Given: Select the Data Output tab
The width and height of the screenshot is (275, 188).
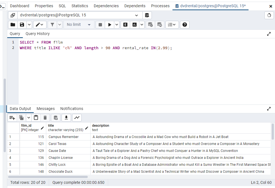Looking at the screenshot, I should tap(20, 109).
